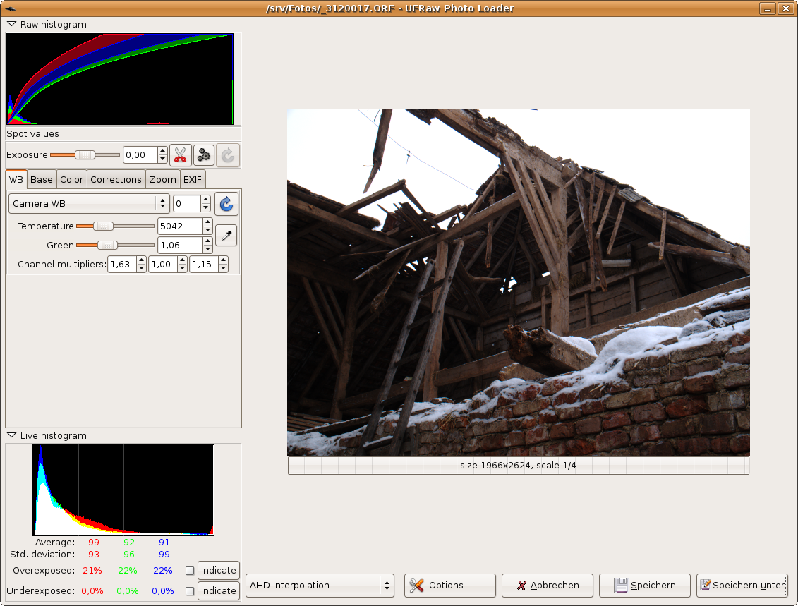
Task: Select the spot white balance eyedropper
Action: [226, 236]
